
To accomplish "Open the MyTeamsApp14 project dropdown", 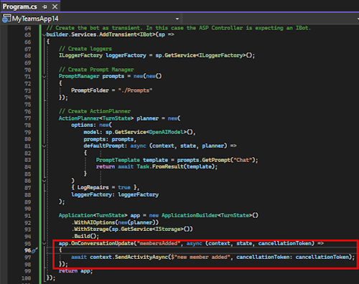I will 177,19.
